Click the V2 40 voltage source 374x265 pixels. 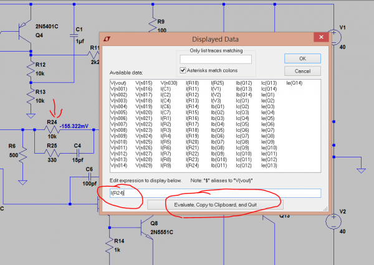(333, 221)
